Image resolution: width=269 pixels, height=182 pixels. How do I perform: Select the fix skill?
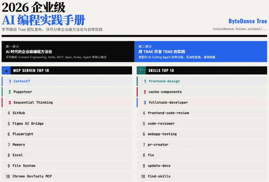202,155
